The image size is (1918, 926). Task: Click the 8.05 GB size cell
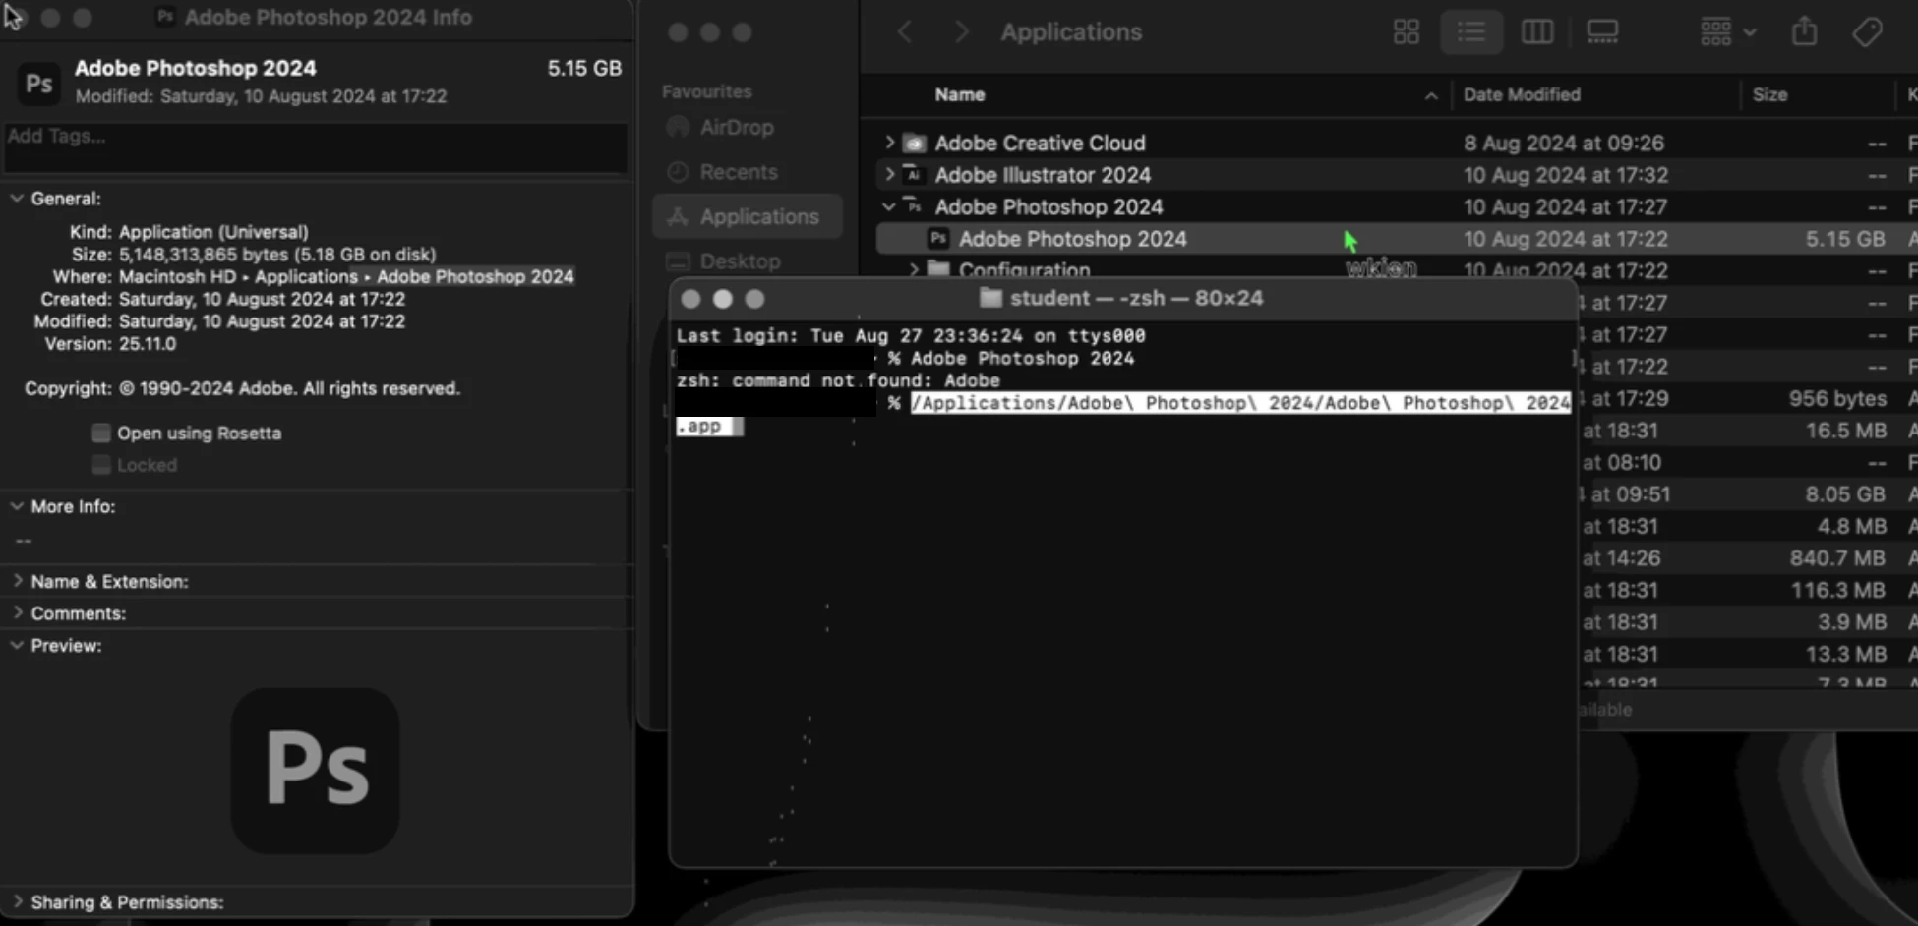(1845, 494)
